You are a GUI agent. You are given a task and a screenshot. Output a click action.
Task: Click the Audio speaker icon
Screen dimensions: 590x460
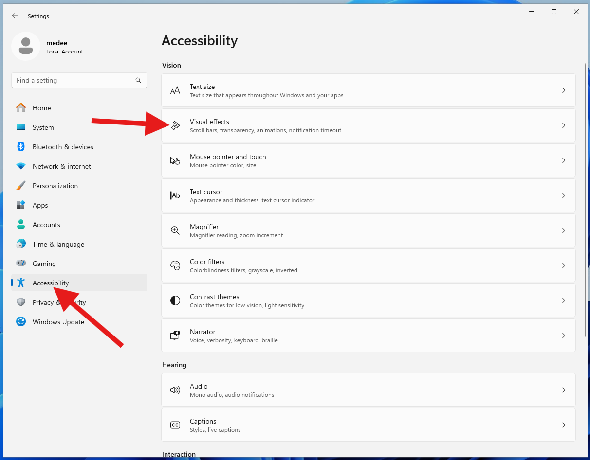click(x=175, y=390)
